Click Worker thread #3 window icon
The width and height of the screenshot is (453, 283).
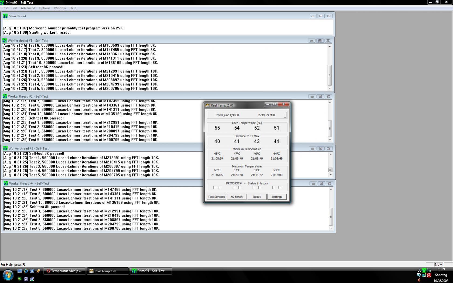[5, 148]
